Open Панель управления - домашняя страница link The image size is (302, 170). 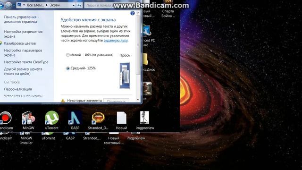(x=21, y=19)
